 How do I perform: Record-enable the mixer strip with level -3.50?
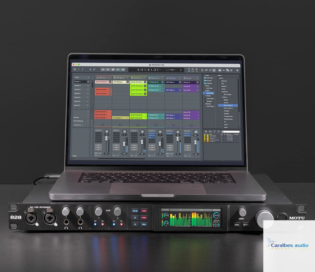(152, 149)
